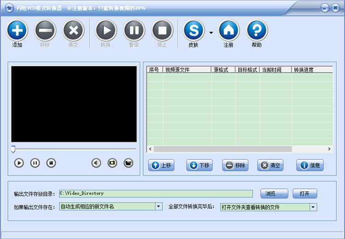
Task: Stop conversion using the 停止 toolbar icon
Action: 162,30
